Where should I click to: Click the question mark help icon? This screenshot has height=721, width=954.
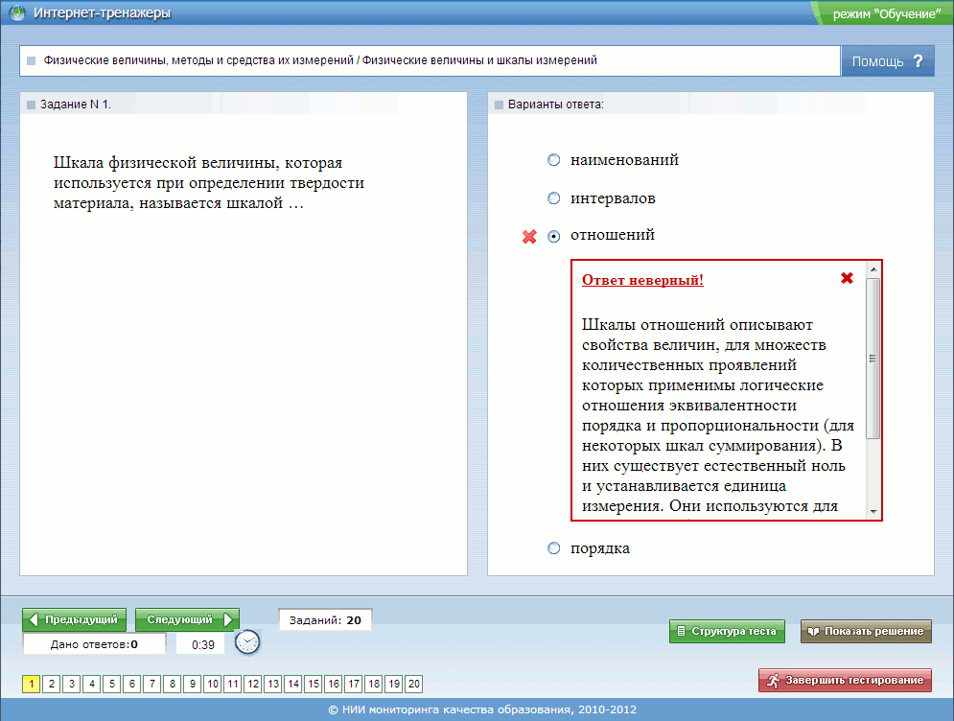tap(918, 61)
